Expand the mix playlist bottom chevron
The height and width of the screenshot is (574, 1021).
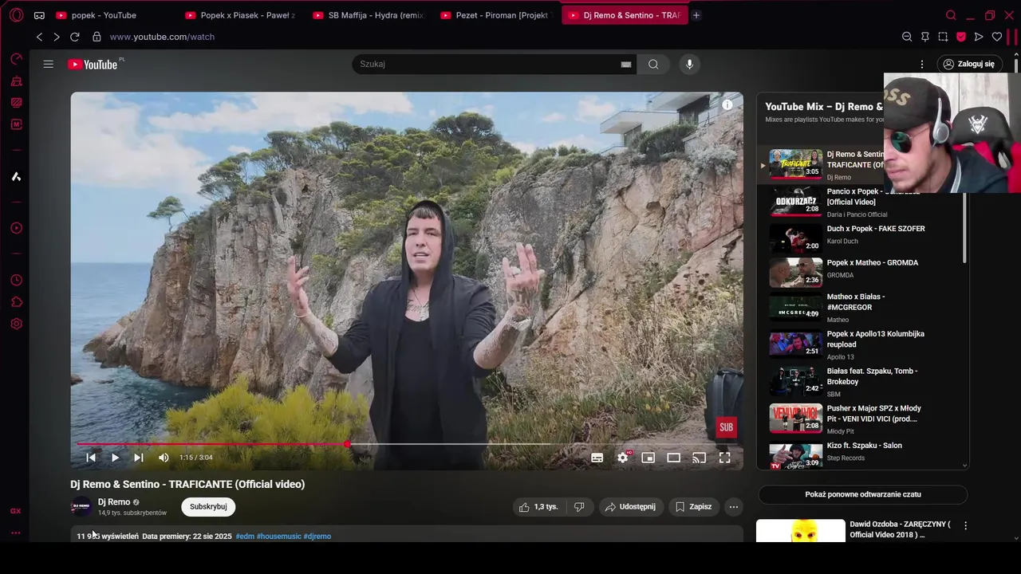coord(965,466)
